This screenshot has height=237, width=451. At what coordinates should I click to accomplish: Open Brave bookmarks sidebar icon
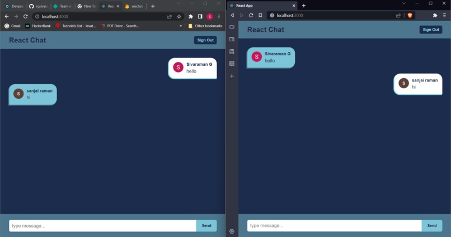click(x=232, y=52)
